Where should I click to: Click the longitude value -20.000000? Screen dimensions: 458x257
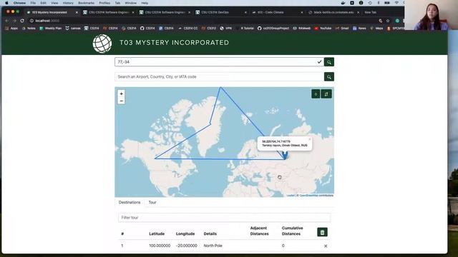186,246
